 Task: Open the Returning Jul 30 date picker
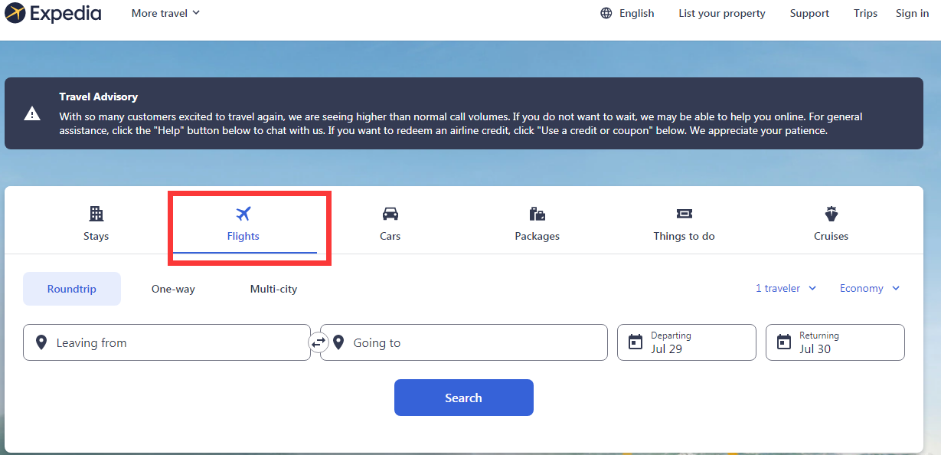click(x=835, y=342)
